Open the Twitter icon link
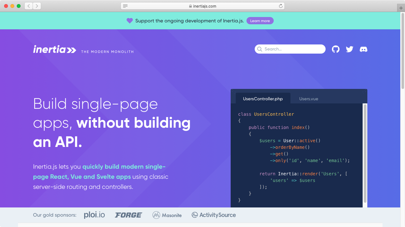The height and width of the screenshot is (227, 405). [x=350, y=49]
